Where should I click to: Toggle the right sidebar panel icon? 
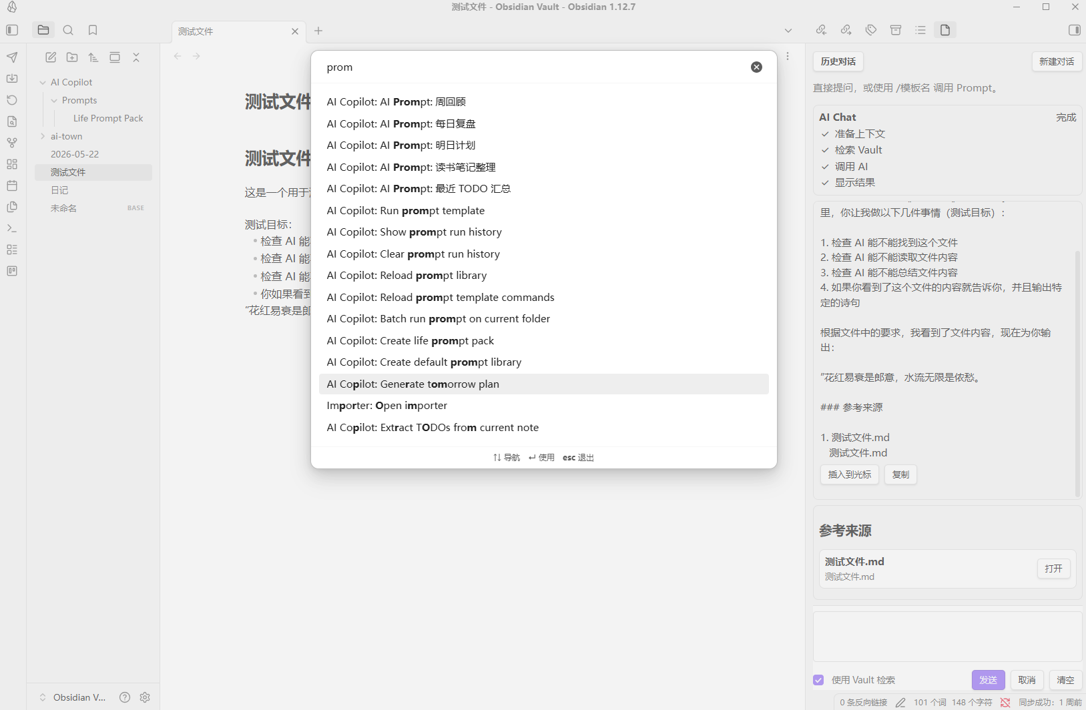(x=1074, y=30)
